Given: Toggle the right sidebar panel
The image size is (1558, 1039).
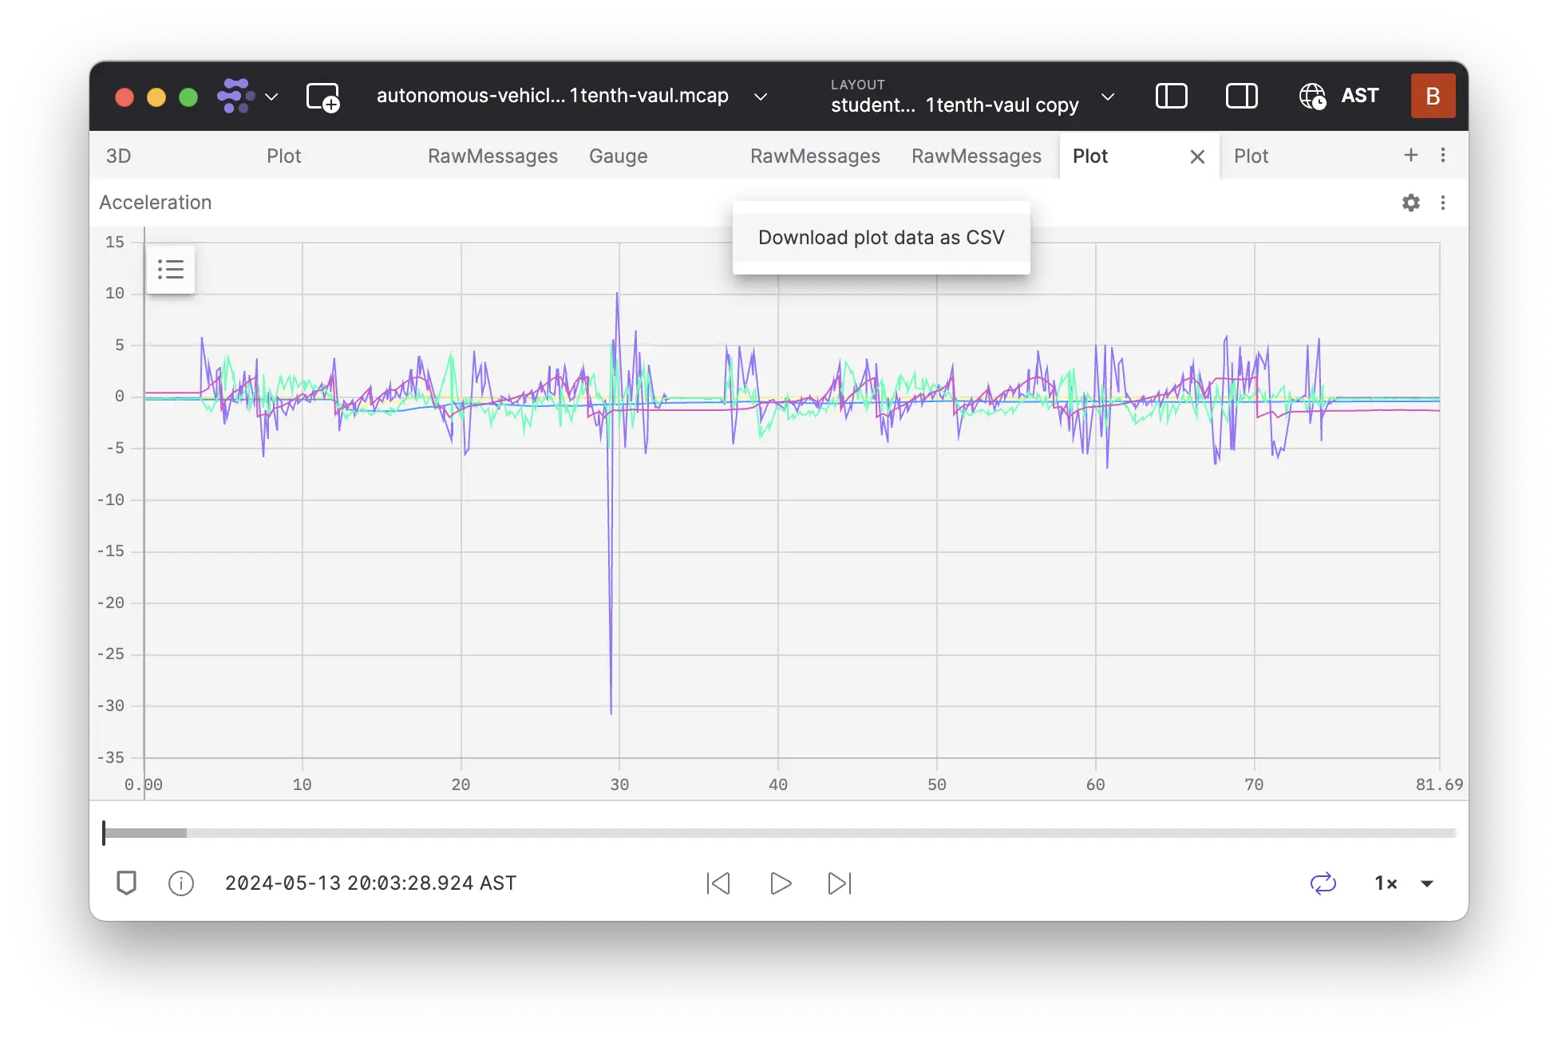Looking at the screenshot, I should [1241, 96].
